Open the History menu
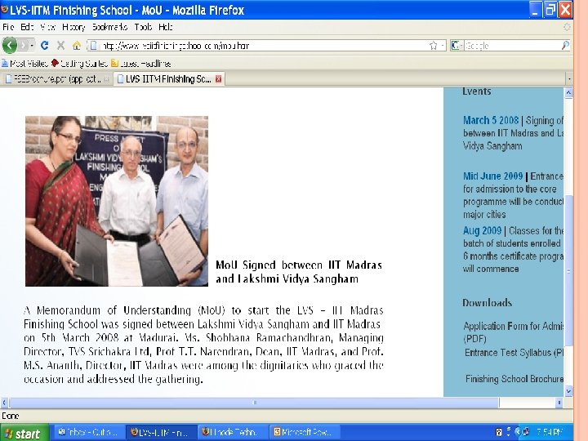 click(x=73, y=27)
